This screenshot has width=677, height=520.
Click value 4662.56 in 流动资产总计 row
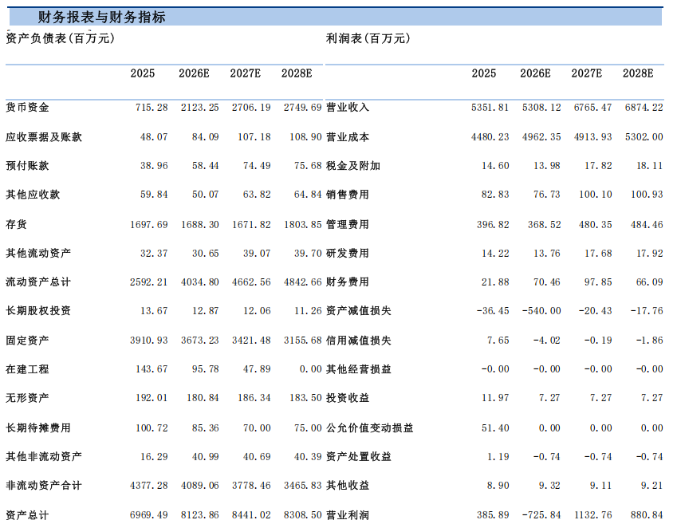pyautogui.click(x=251, y=282)
